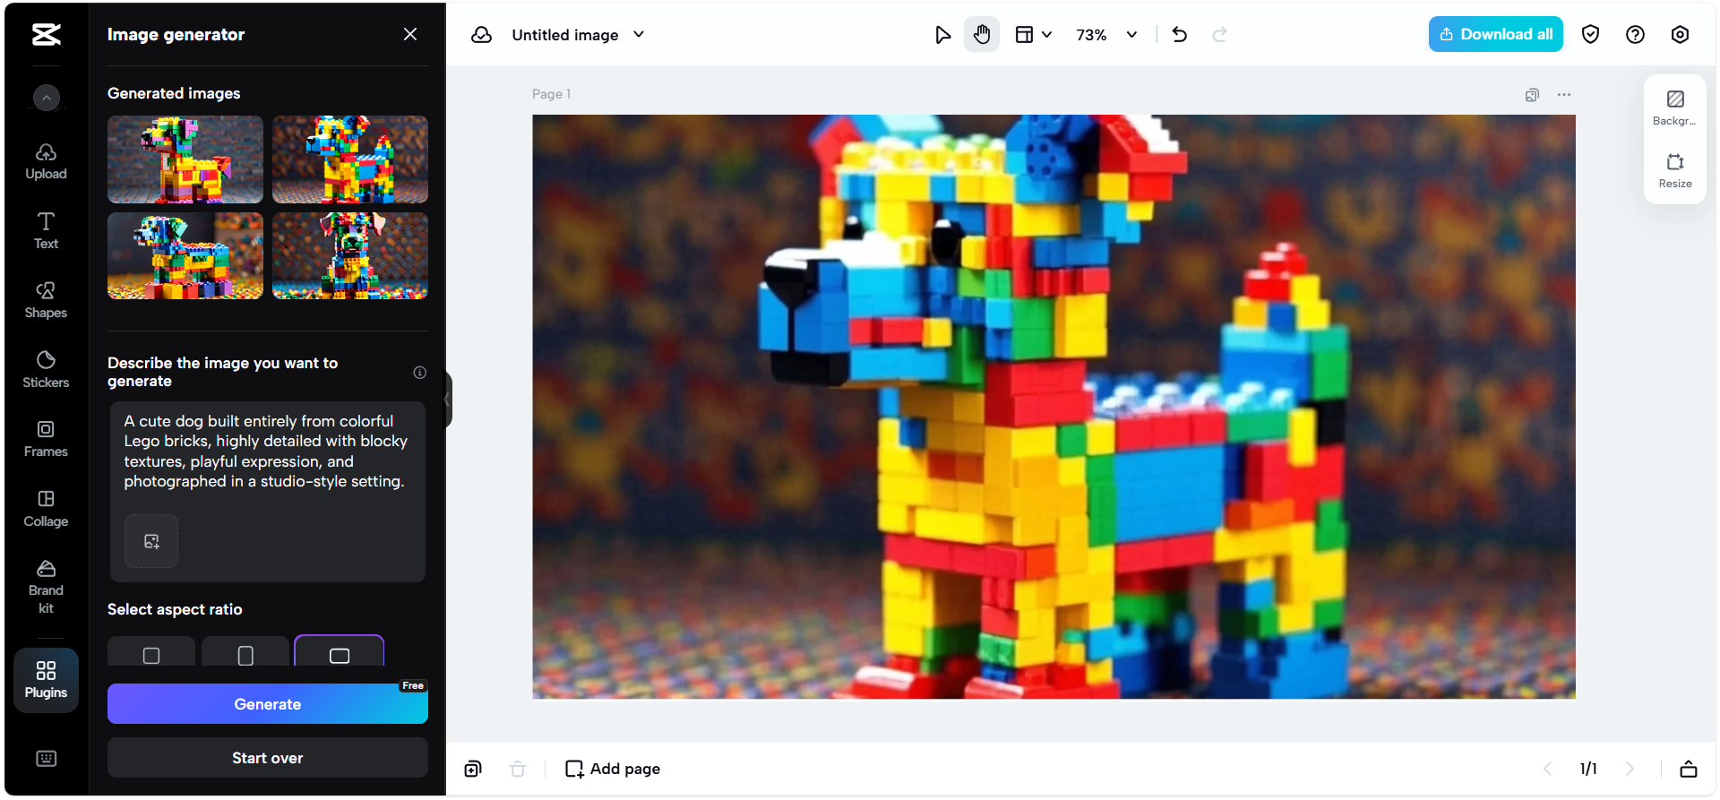This screenshot has width=1720, height=800.
Task: Open the Text tool panel
Action: point(46,231)
